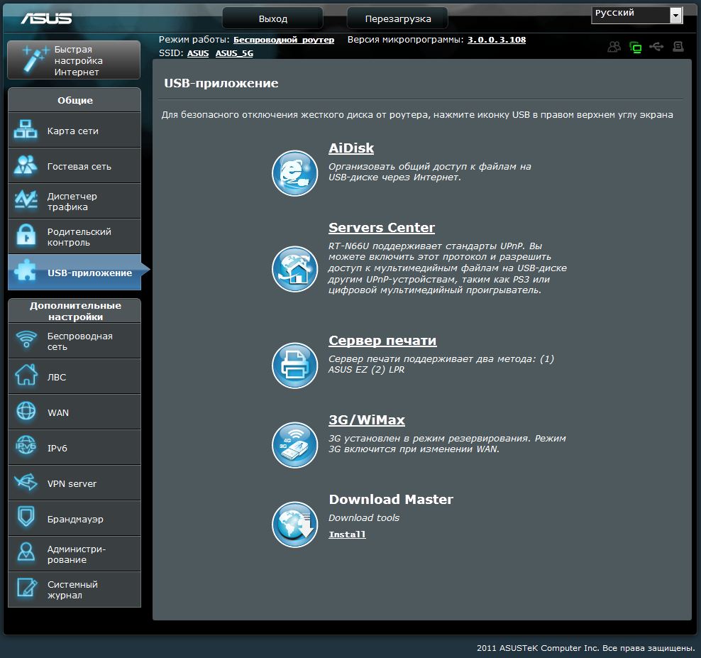View Системный журнал page
Image resolution: width=701 pixels, height=658 pixels.
point(74,590)
